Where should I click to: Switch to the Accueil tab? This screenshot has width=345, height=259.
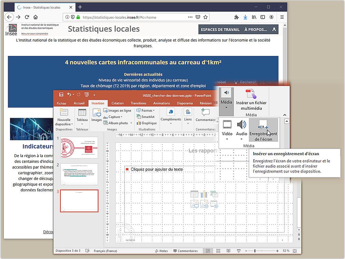coord(79,103)
